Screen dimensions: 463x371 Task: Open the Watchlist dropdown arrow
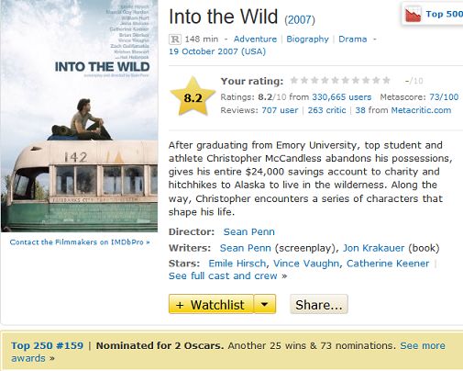tap(265, 304)
